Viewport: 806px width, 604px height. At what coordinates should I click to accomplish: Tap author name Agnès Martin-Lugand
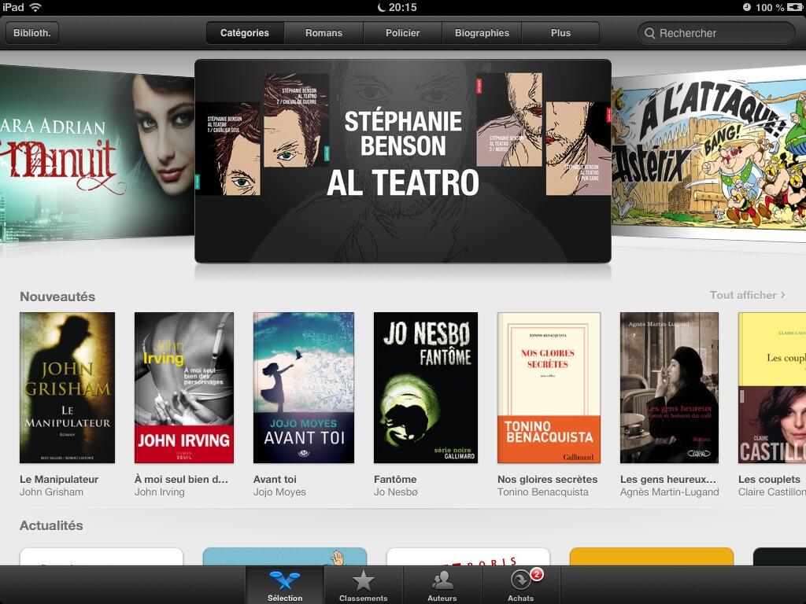pyautogui.click(x=669, y=492)
